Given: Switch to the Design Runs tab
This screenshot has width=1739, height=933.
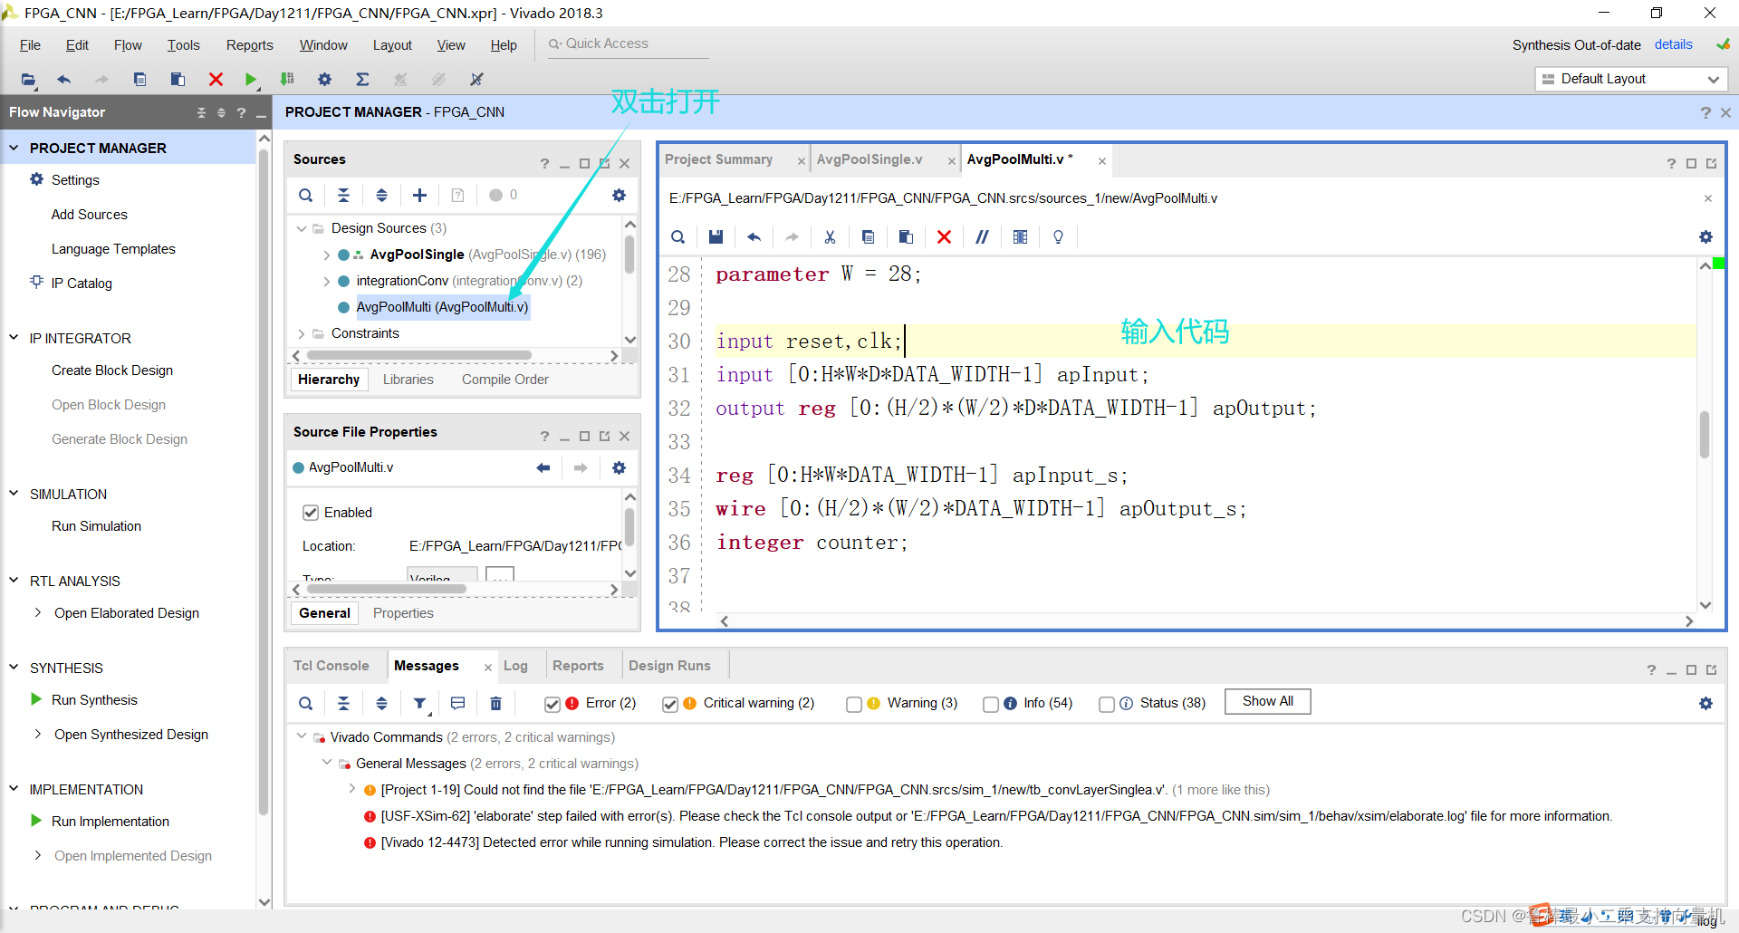Looking at the screenshot, I should point(669,666).
